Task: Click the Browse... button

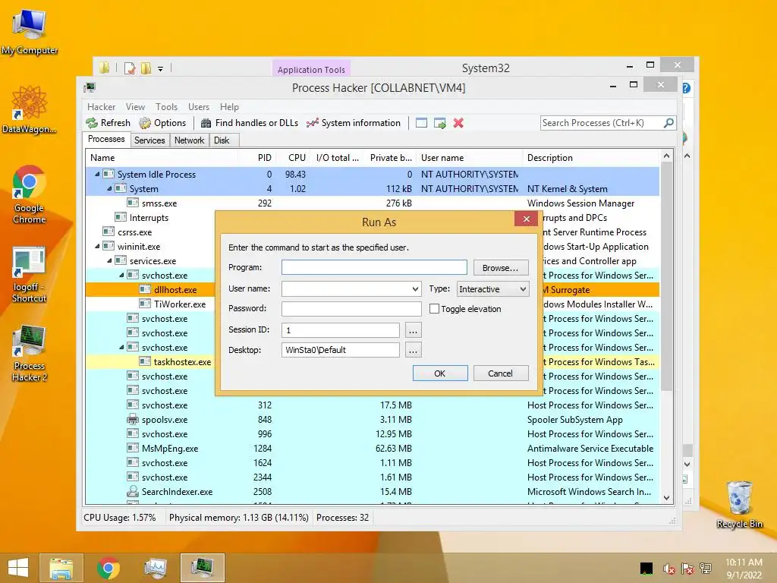Action: click(501, 268)
